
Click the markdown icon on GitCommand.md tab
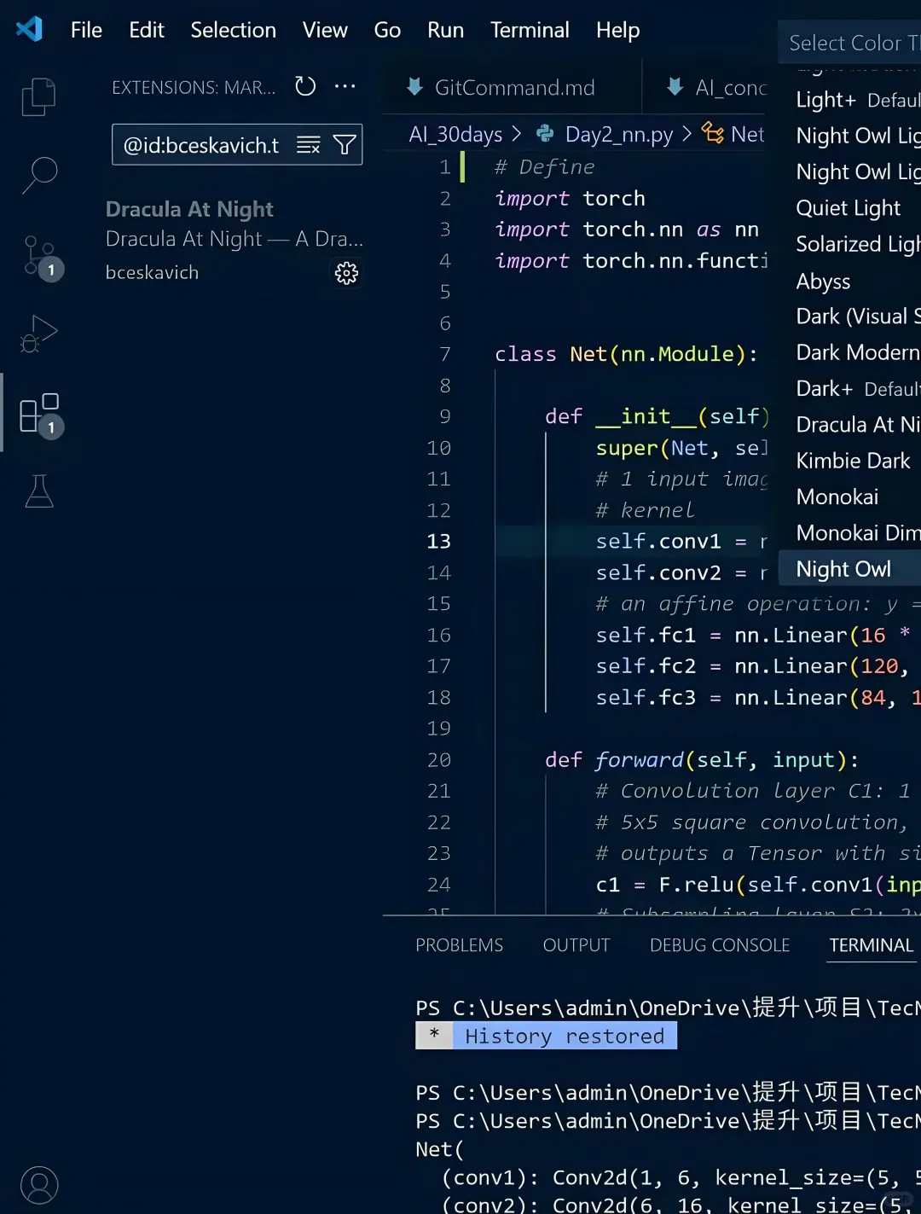[415, 87]
